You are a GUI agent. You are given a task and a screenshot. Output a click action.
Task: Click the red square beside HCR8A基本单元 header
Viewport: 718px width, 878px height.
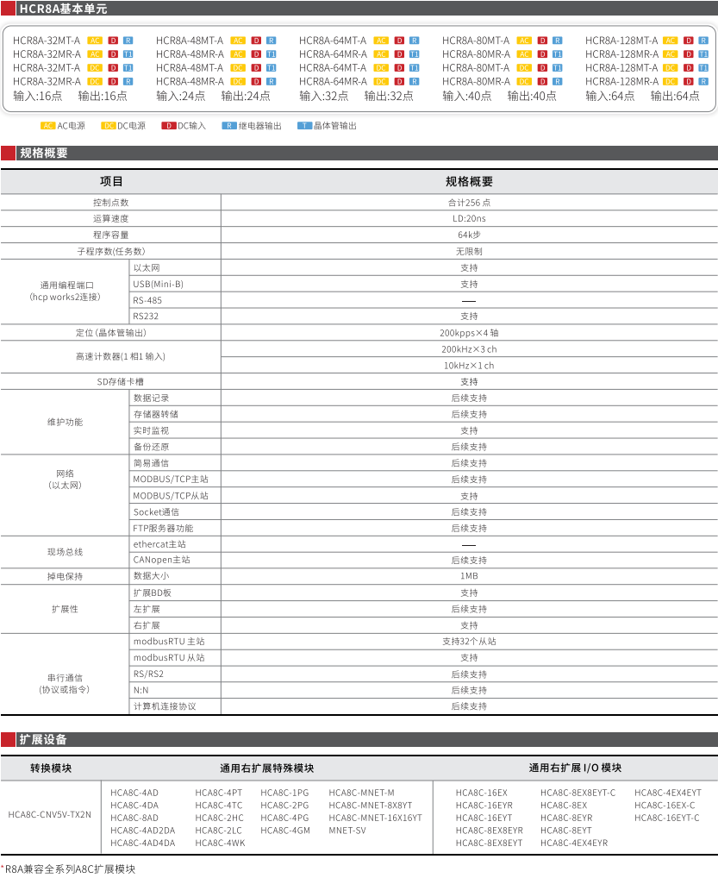coord(8,9)
